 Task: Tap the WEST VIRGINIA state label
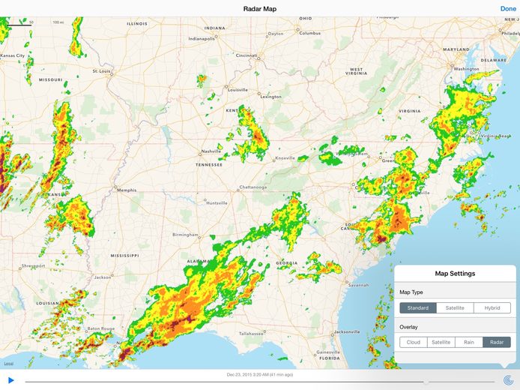click(x=357, y=71)
